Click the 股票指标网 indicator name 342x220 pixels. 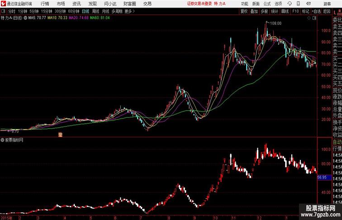point(14,140)
